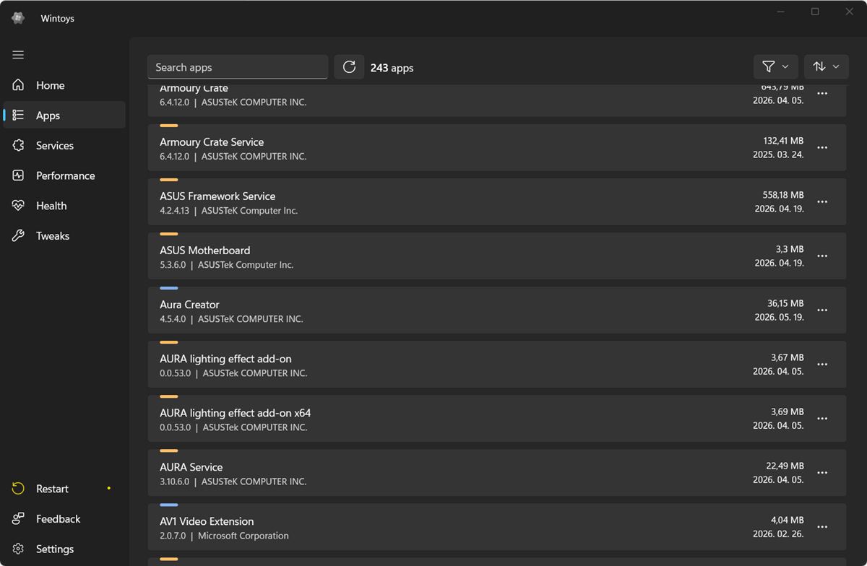867x566 pixels.
Task: Click the Home house icon
Action: click(x=19, y=85)
